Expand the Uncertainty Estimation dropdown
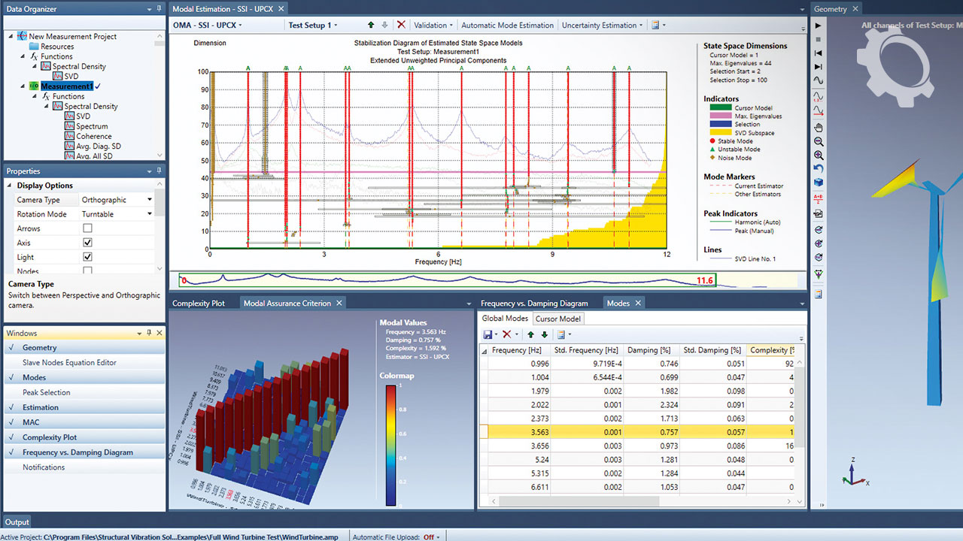 point(603,25)
